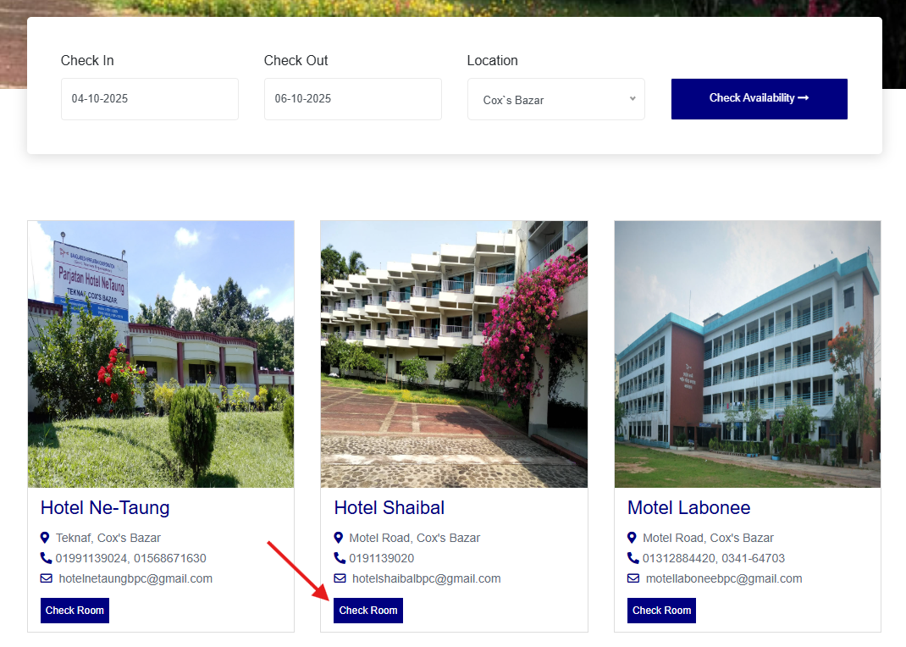Screen dimensions: 906x647
Task: Click the Check Availability button
Action: click(x=759, y=98)
